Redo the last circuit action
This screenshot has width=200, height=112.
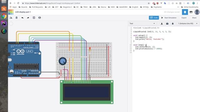point(28,18)
